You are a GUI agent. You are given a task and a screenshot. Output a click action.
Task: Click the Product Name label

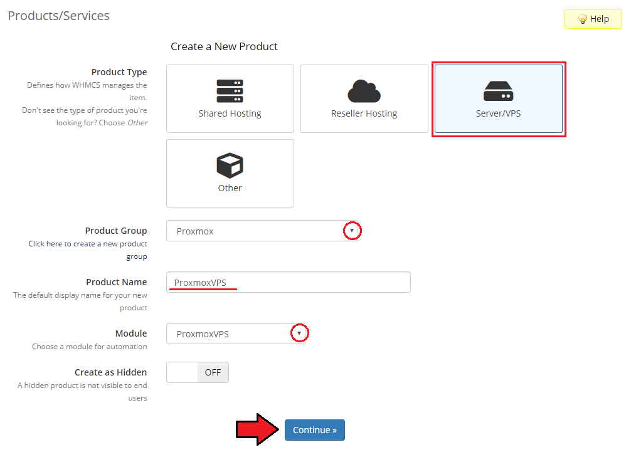tap(117, 282)
